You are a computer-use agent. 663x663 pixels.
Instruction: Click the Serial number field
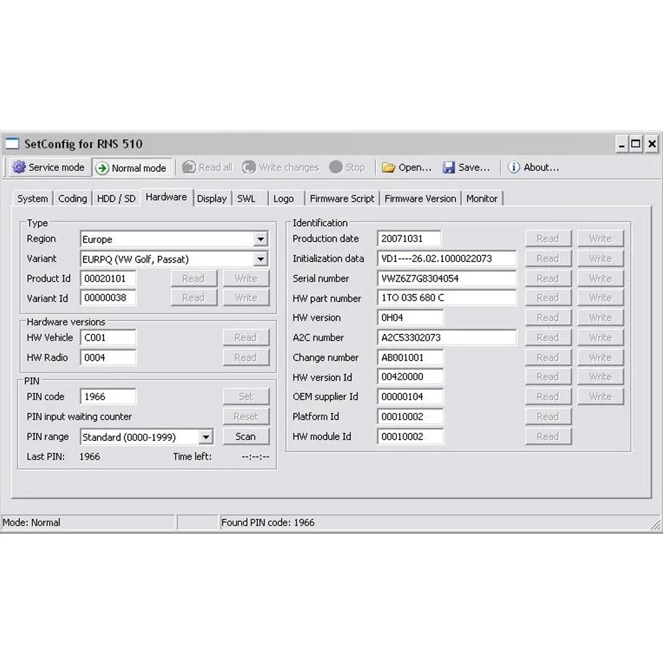pyautogui.click(x=446, y=278)
